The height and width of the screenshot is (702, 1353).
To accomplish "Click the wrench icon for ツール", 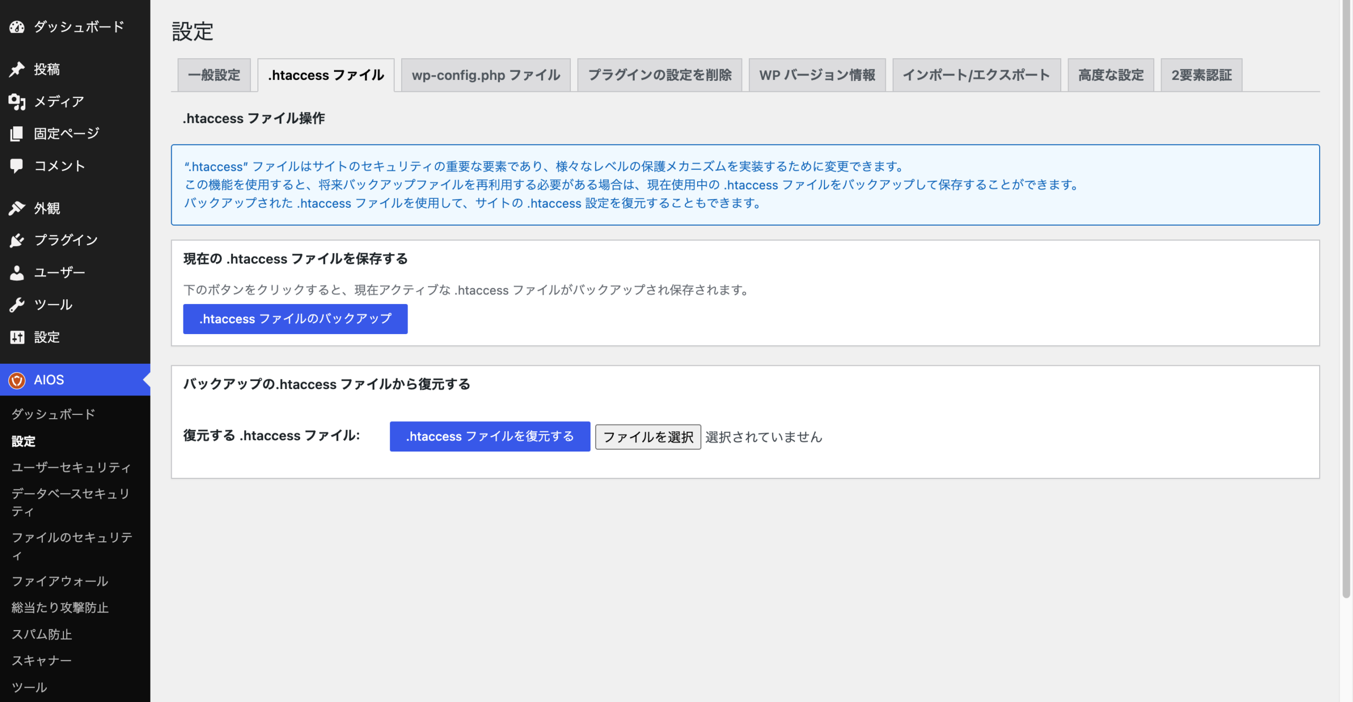I will click(17, 305).
